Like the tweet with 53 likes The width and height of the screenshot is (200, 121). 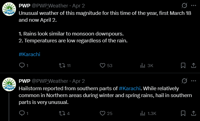coord(103,65)
